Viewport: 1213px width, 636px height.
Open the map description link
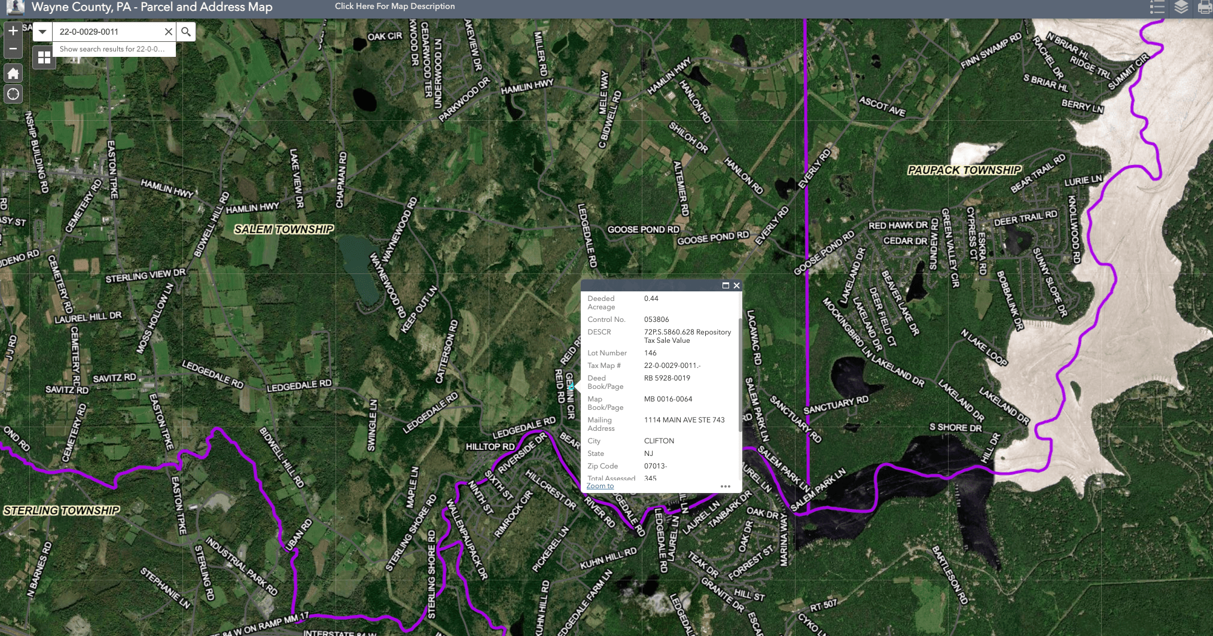tap(395, 6)
